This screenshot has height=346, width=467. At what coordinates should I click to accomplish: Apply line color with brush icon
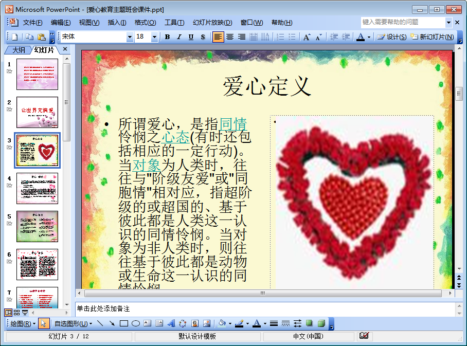239,323
